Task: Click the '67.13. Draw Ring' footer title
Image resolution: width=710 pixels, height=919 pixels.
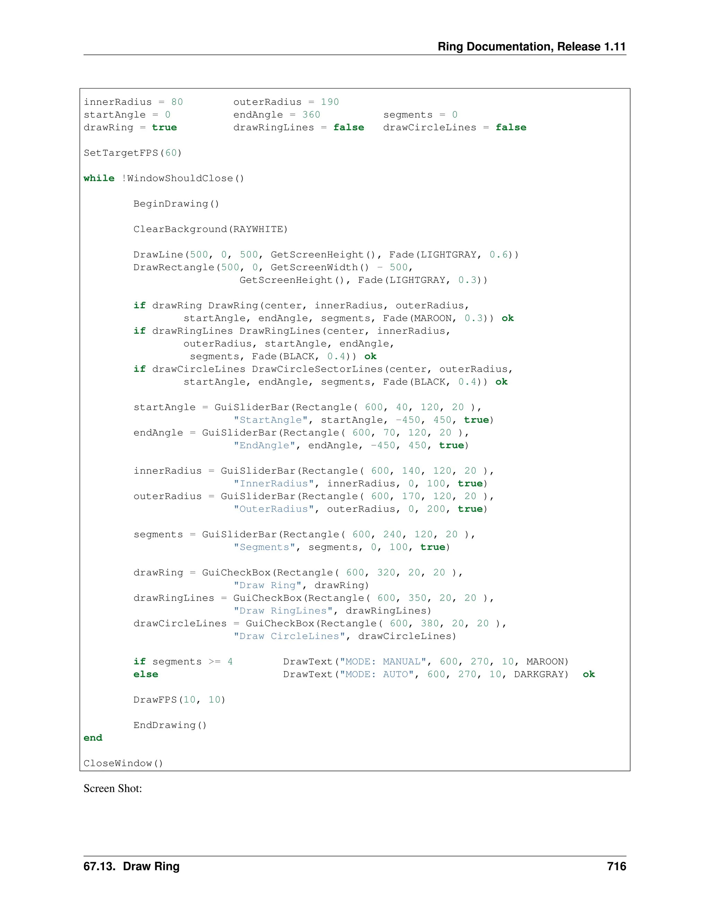Action: pos(131,866)
